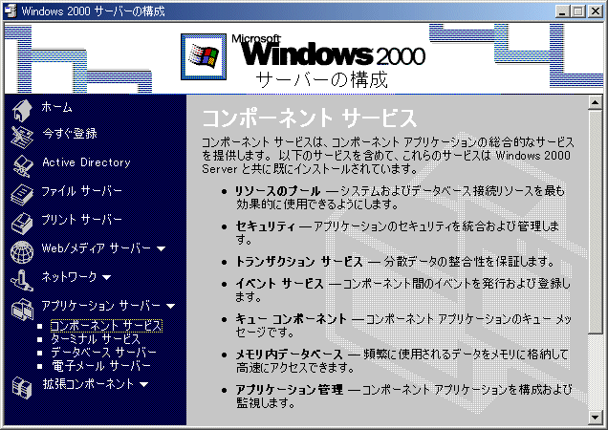Click the Home house icon

tap(22, 110)
